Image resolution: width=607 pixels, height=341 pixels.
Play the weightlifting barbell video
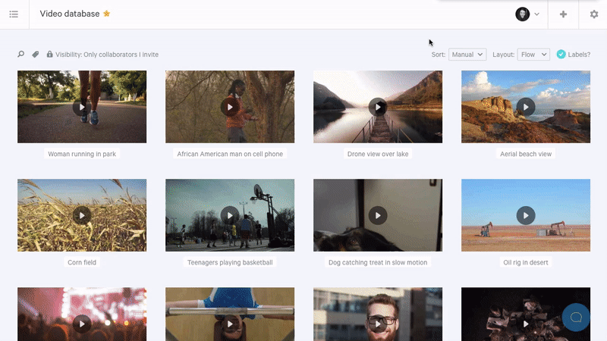[x=230, y=324]
